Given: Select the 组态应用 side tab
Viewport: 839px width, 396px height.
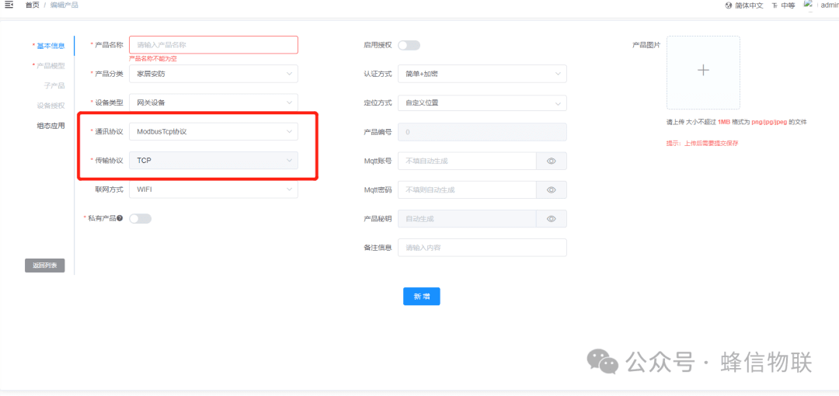Looking at the screenshot, I should 50,127.
